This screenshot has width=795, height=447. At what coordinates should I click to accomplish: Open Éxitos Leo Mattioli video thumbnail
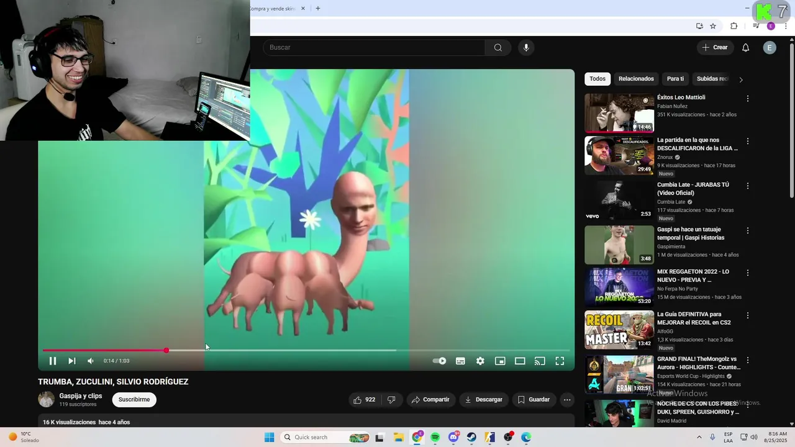(x=619, y=113)
